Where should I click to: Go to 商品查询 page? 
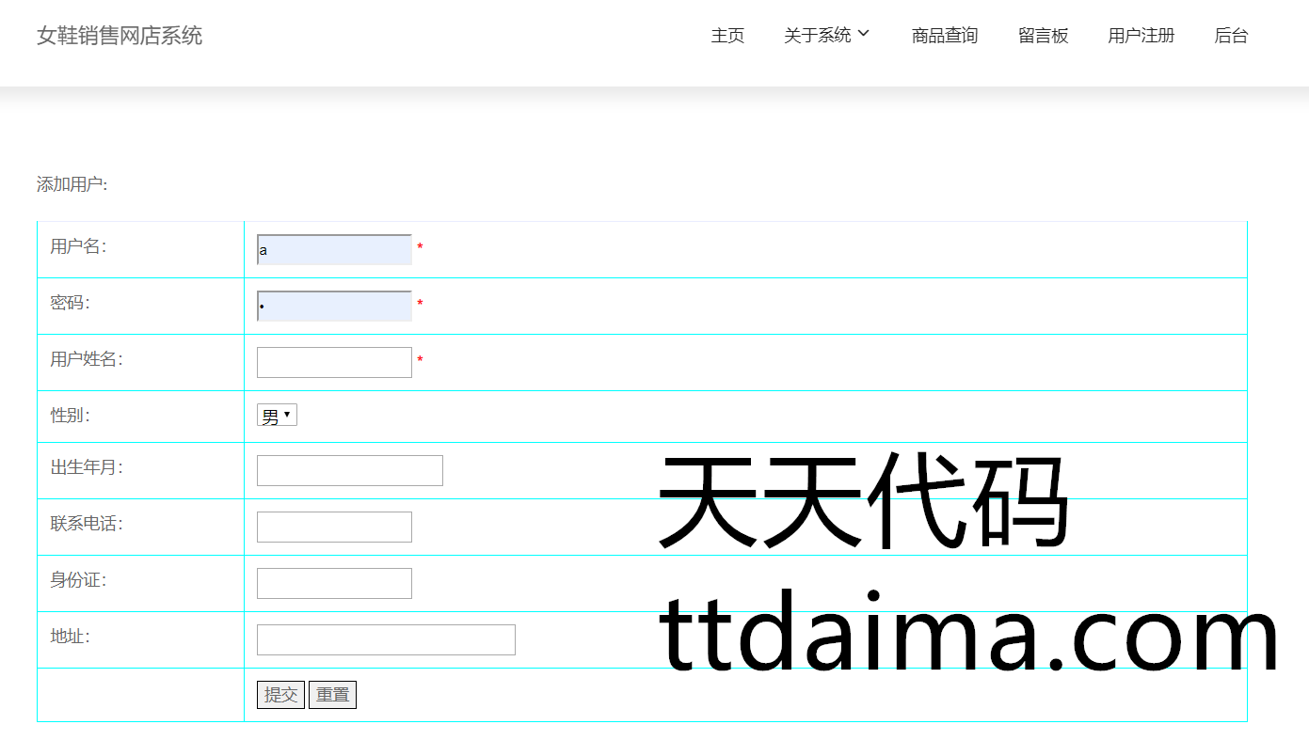pos(945,36)
